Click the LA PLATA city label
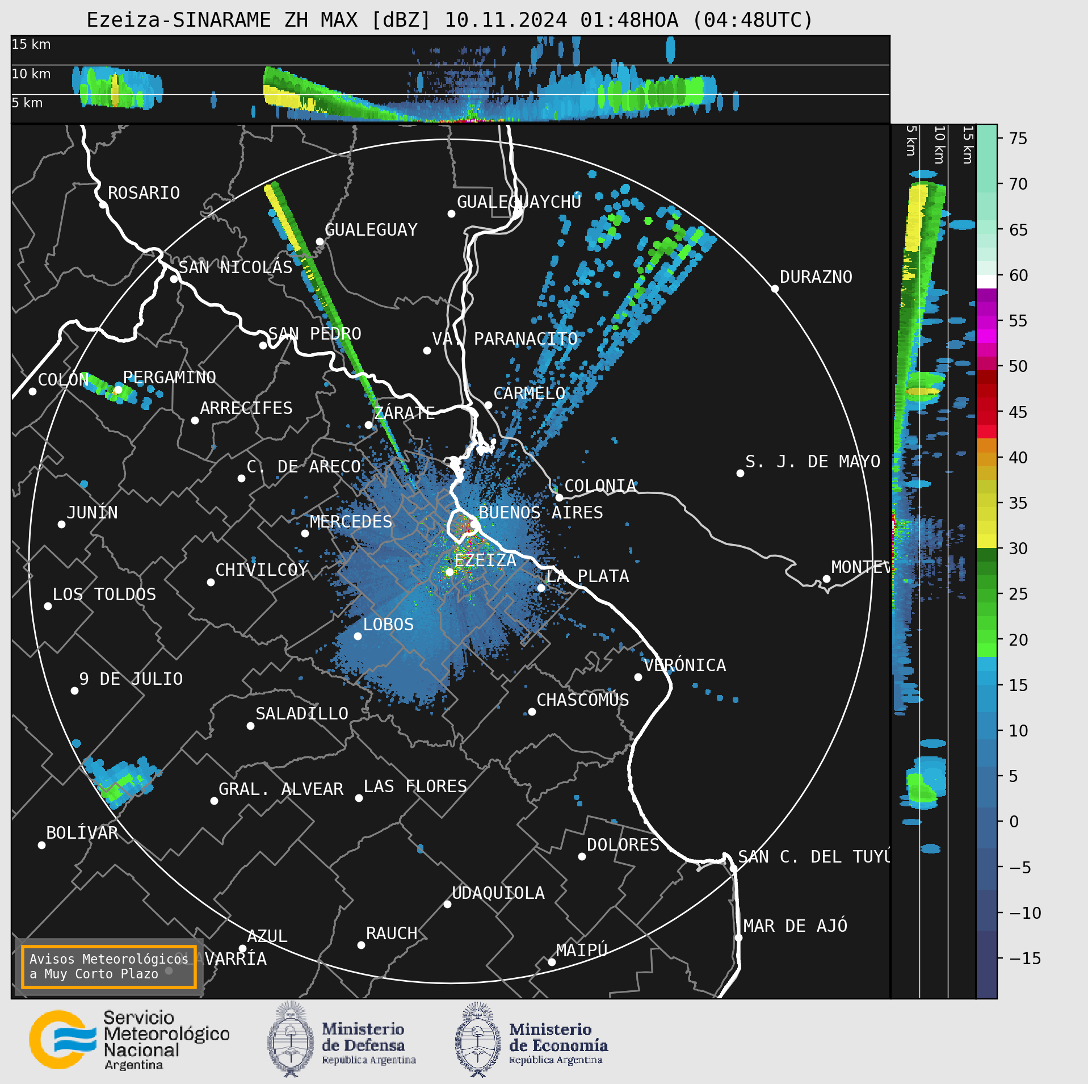Viewport: 1088px width, 1084px height. (587, 576)
